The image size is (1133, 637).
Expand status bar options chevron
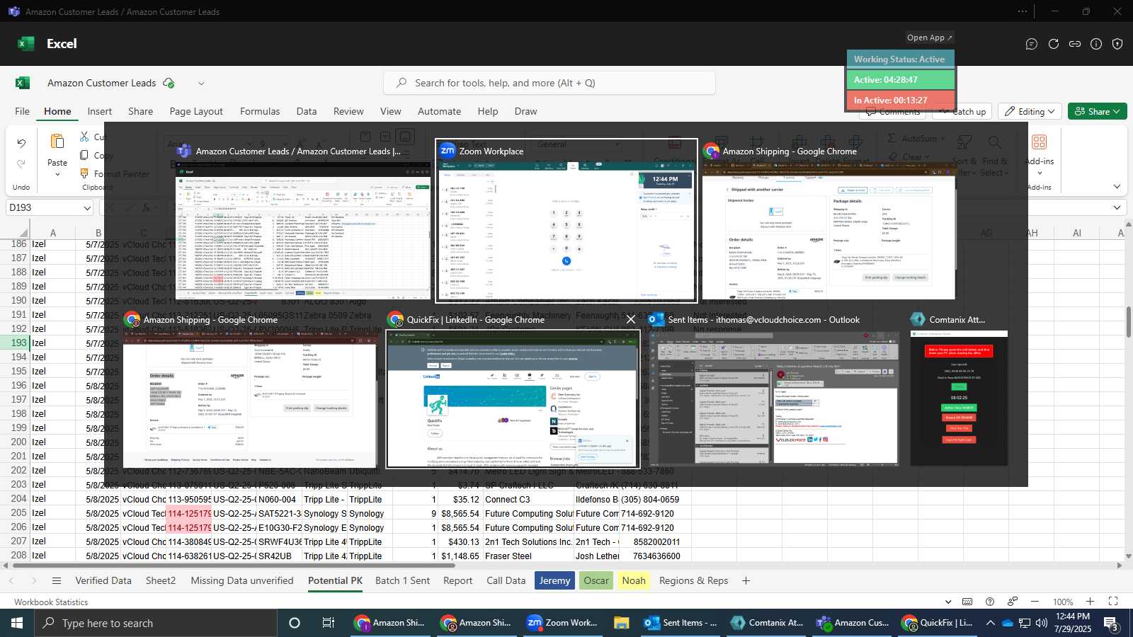click(x=948, y=602)
